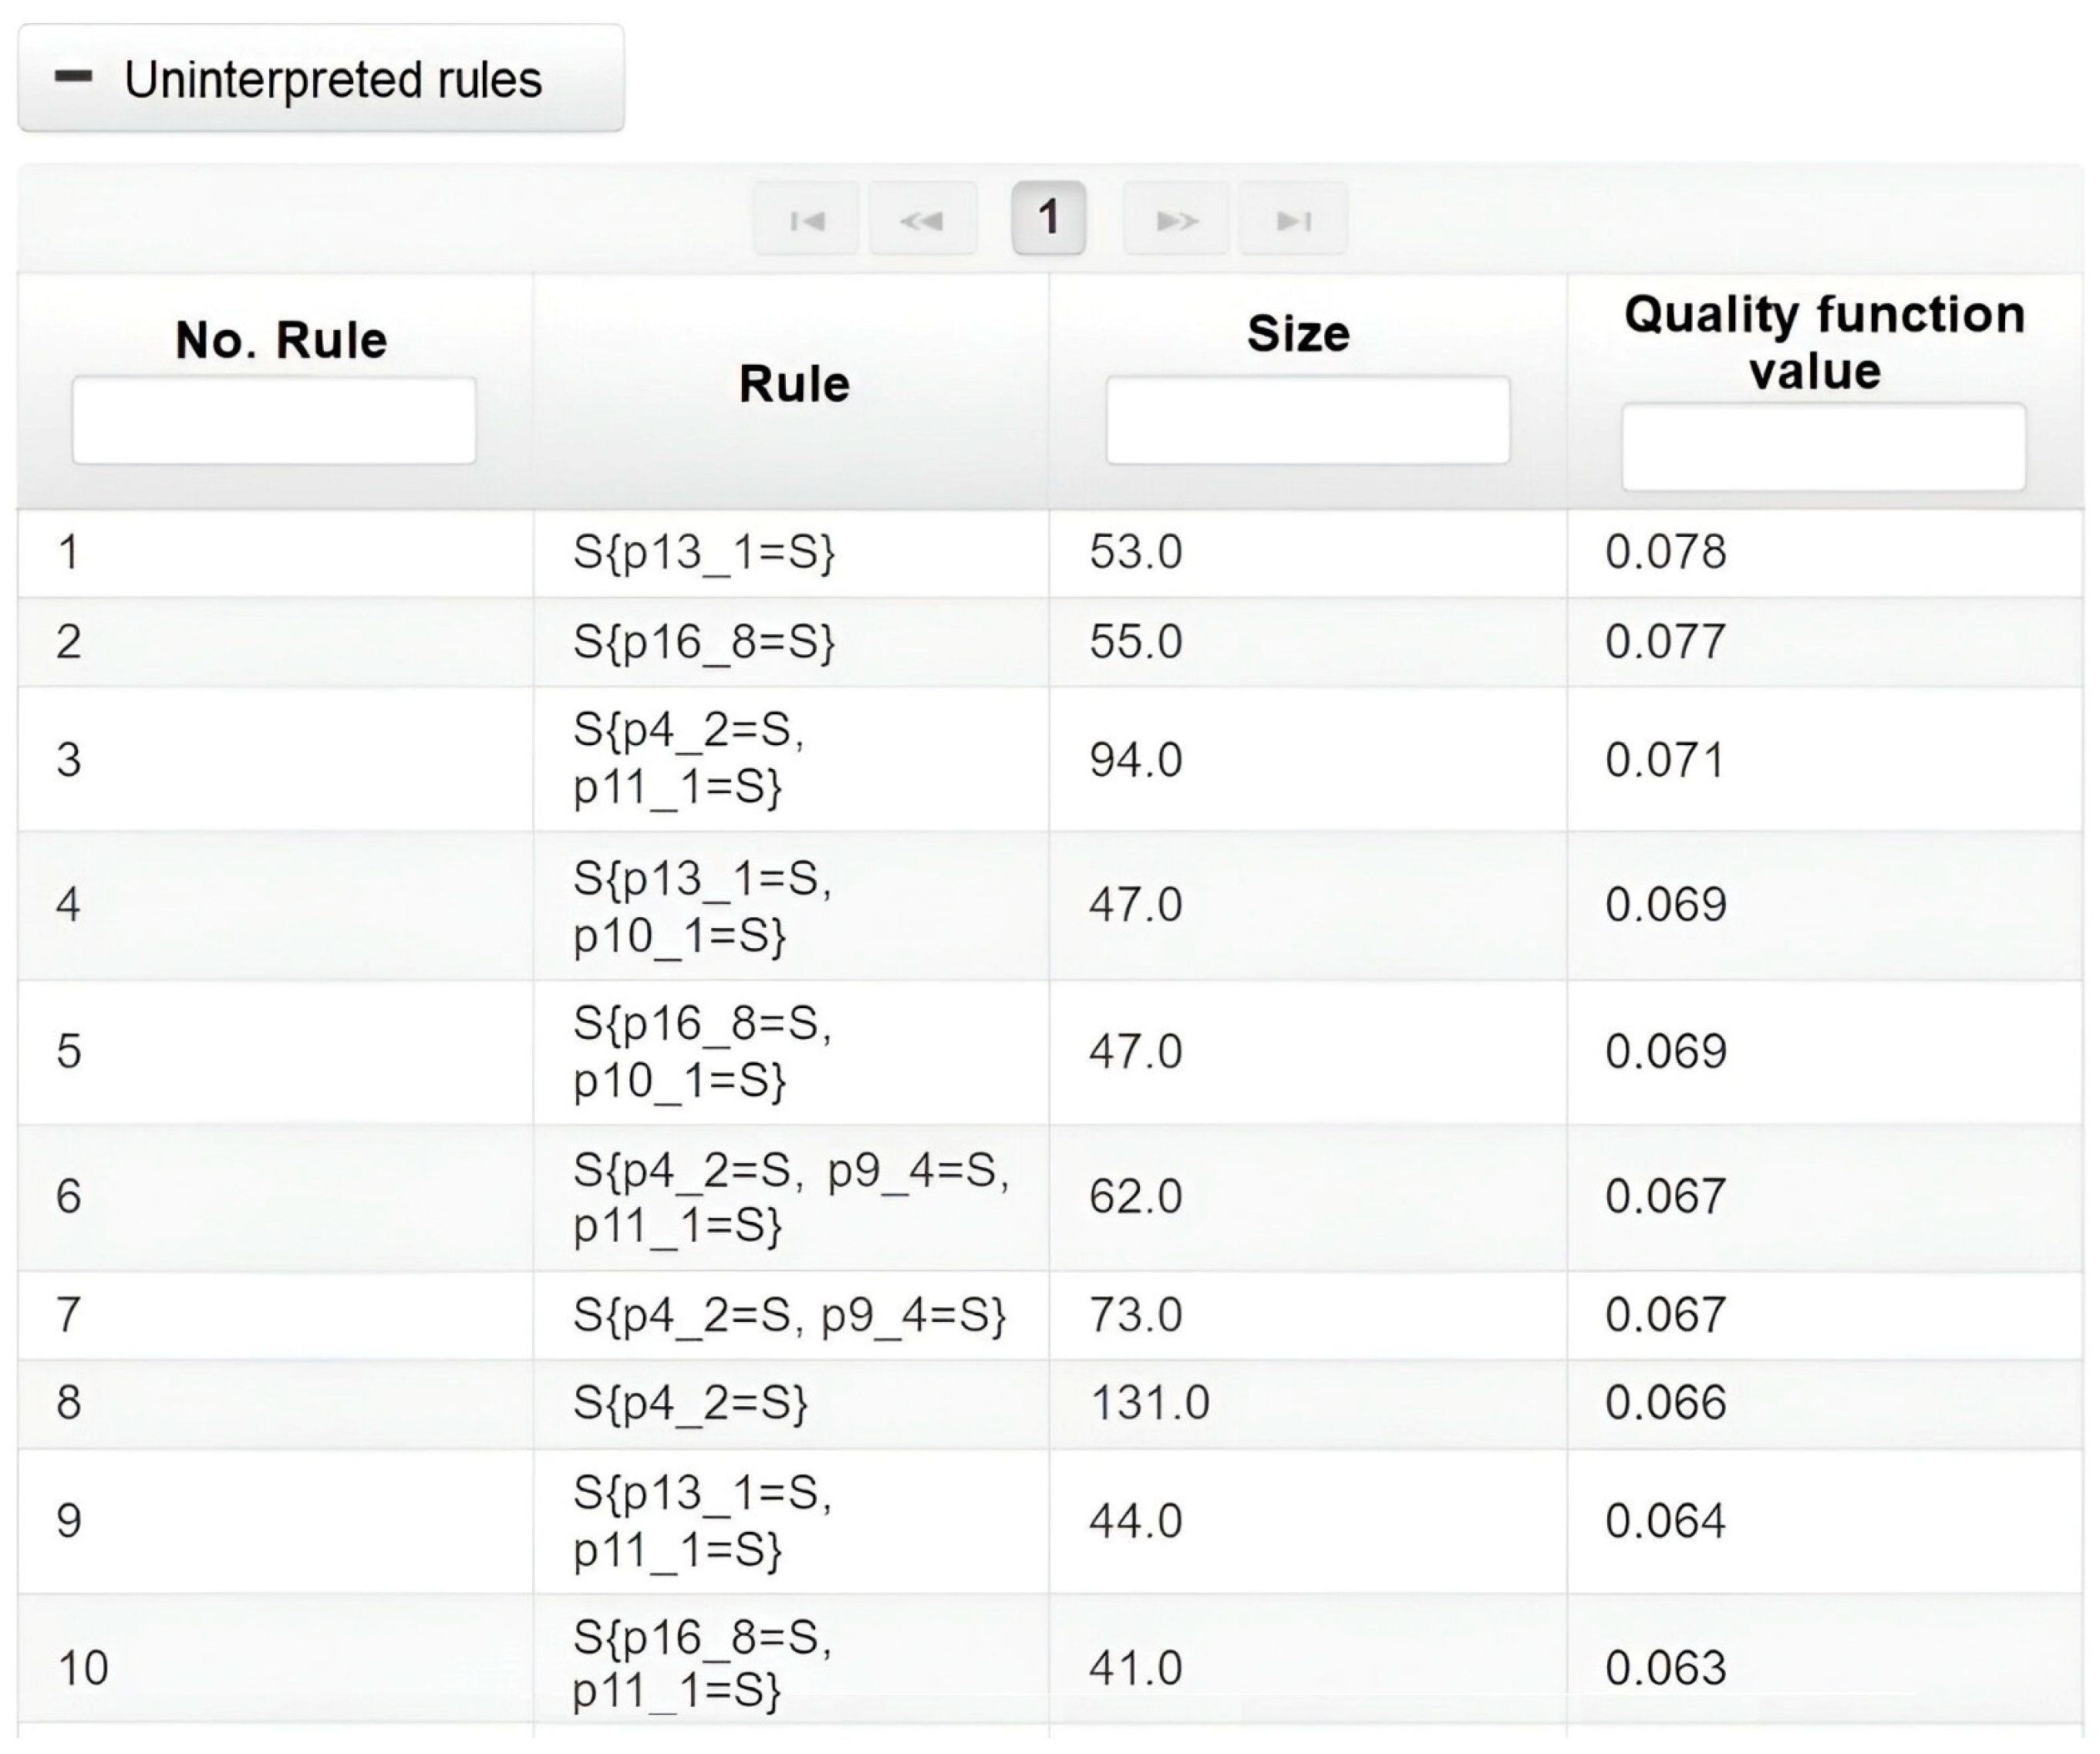
Task: Select row number 10 cell
Action: pyautogui.click(x=83, y=1667)
